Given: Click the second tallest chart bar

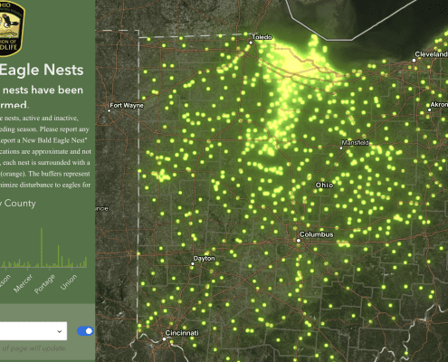Looking at the screenshot, I should click(58, 256).
